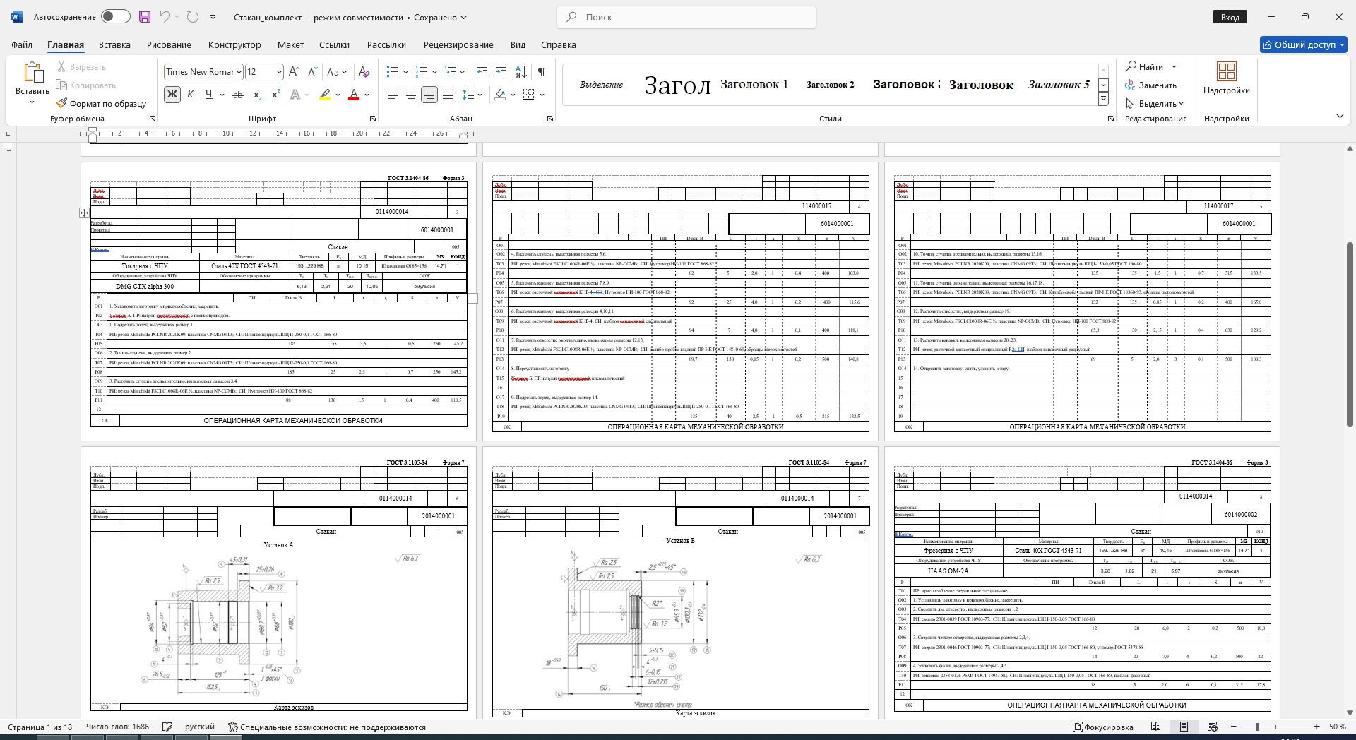Open the font name dropdown

click(239, 72)
